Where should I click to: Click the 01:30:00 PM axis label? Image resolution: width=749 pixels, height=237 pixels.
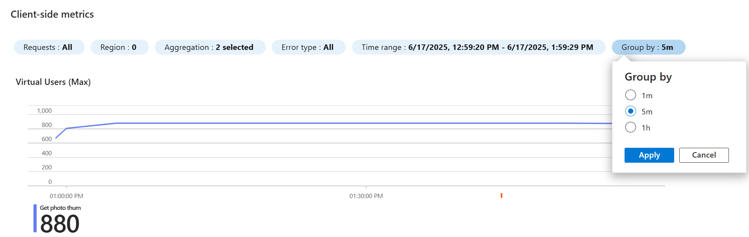pos(366,196)
